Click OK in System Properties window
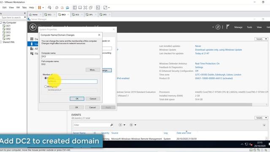This screenshot has height=152, width=270. 77,107
